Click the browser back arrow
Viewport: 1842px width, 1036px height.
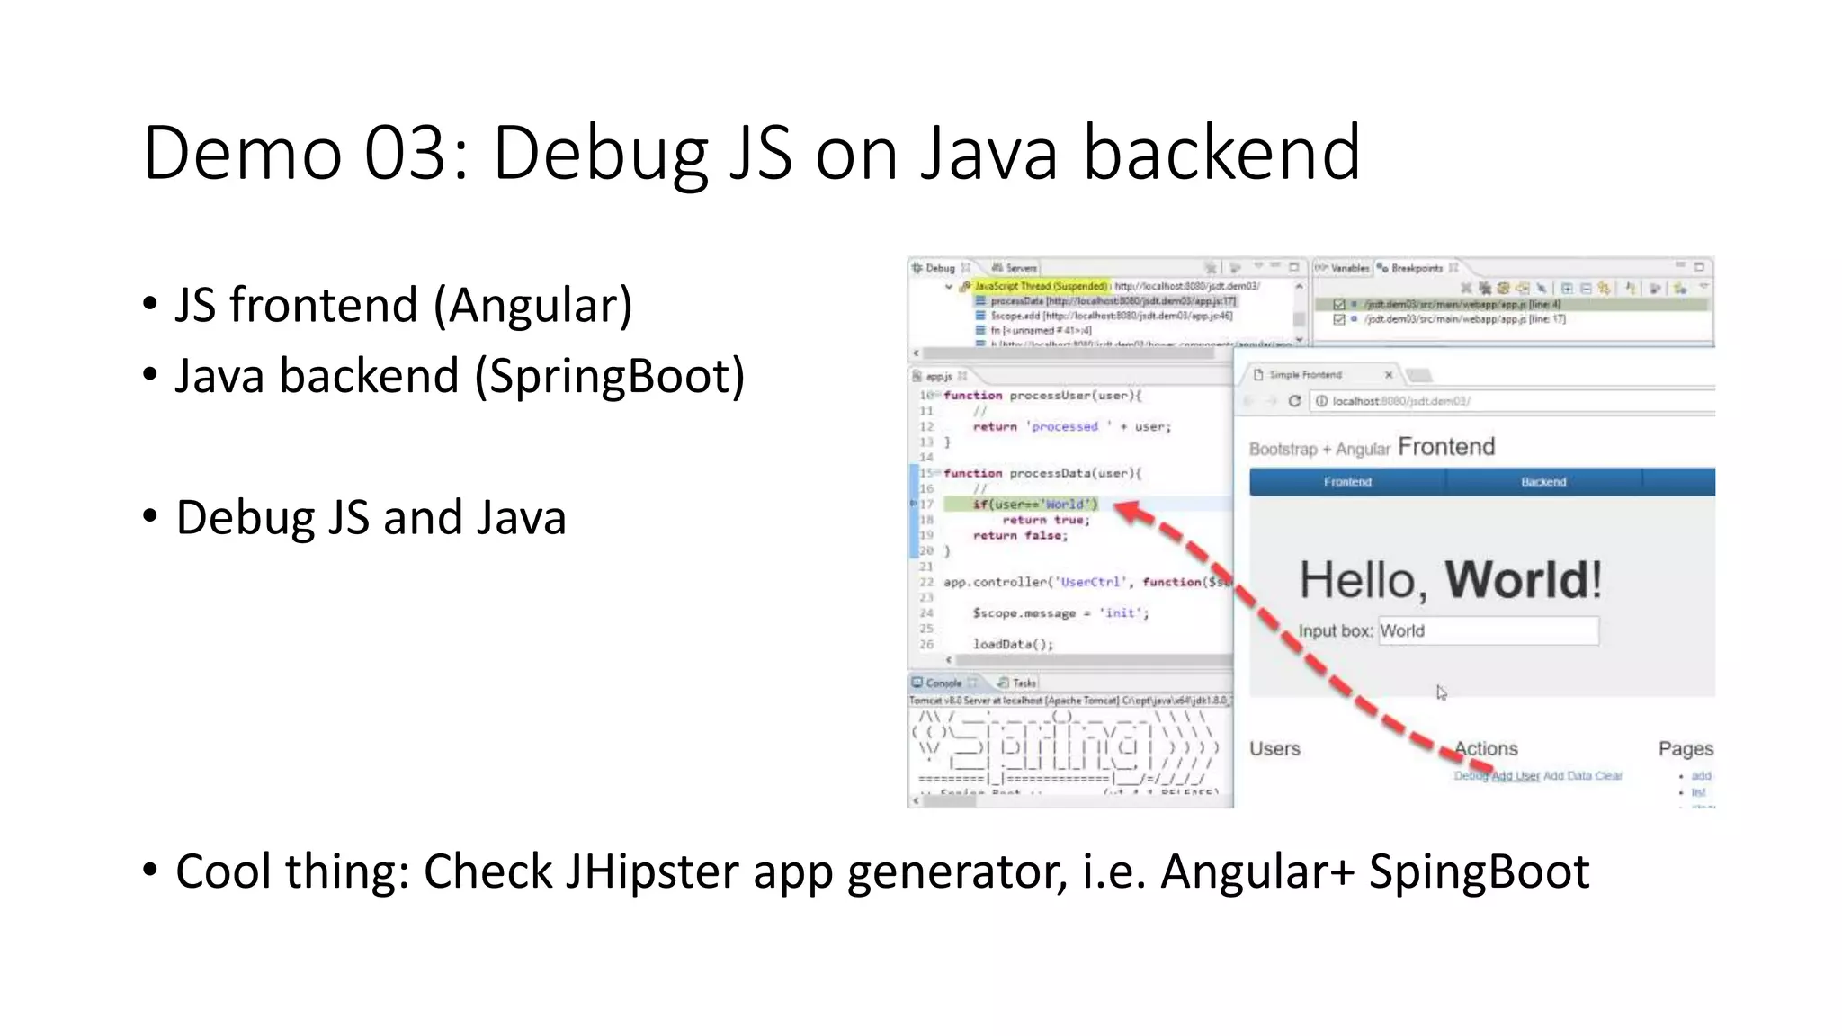click(x=1249, y=401)
